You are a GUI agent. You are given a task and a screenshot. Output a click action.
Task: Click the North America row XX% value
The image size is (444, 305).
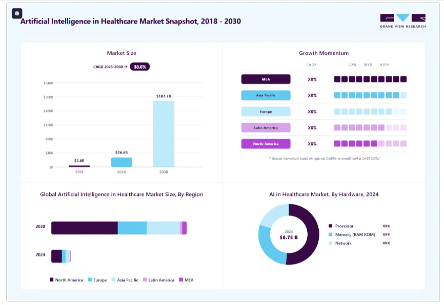pyautogui.click(x=312, y=144)
